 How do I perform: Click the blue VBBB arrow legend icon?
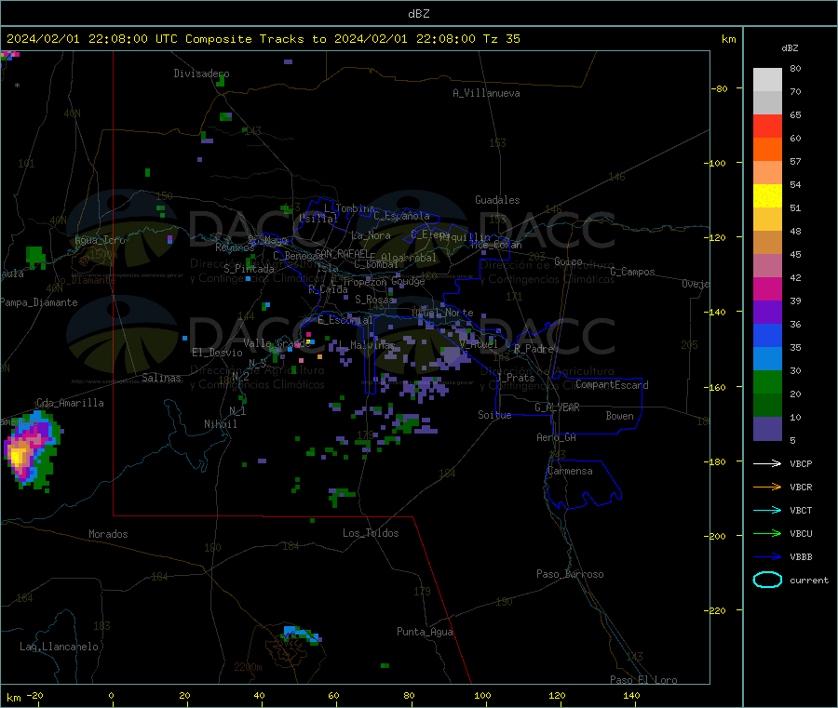pyautogui.click(x=767, y=557)
